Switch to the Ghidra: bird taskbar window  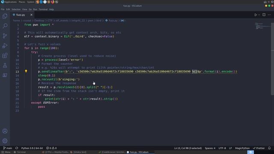78,152
